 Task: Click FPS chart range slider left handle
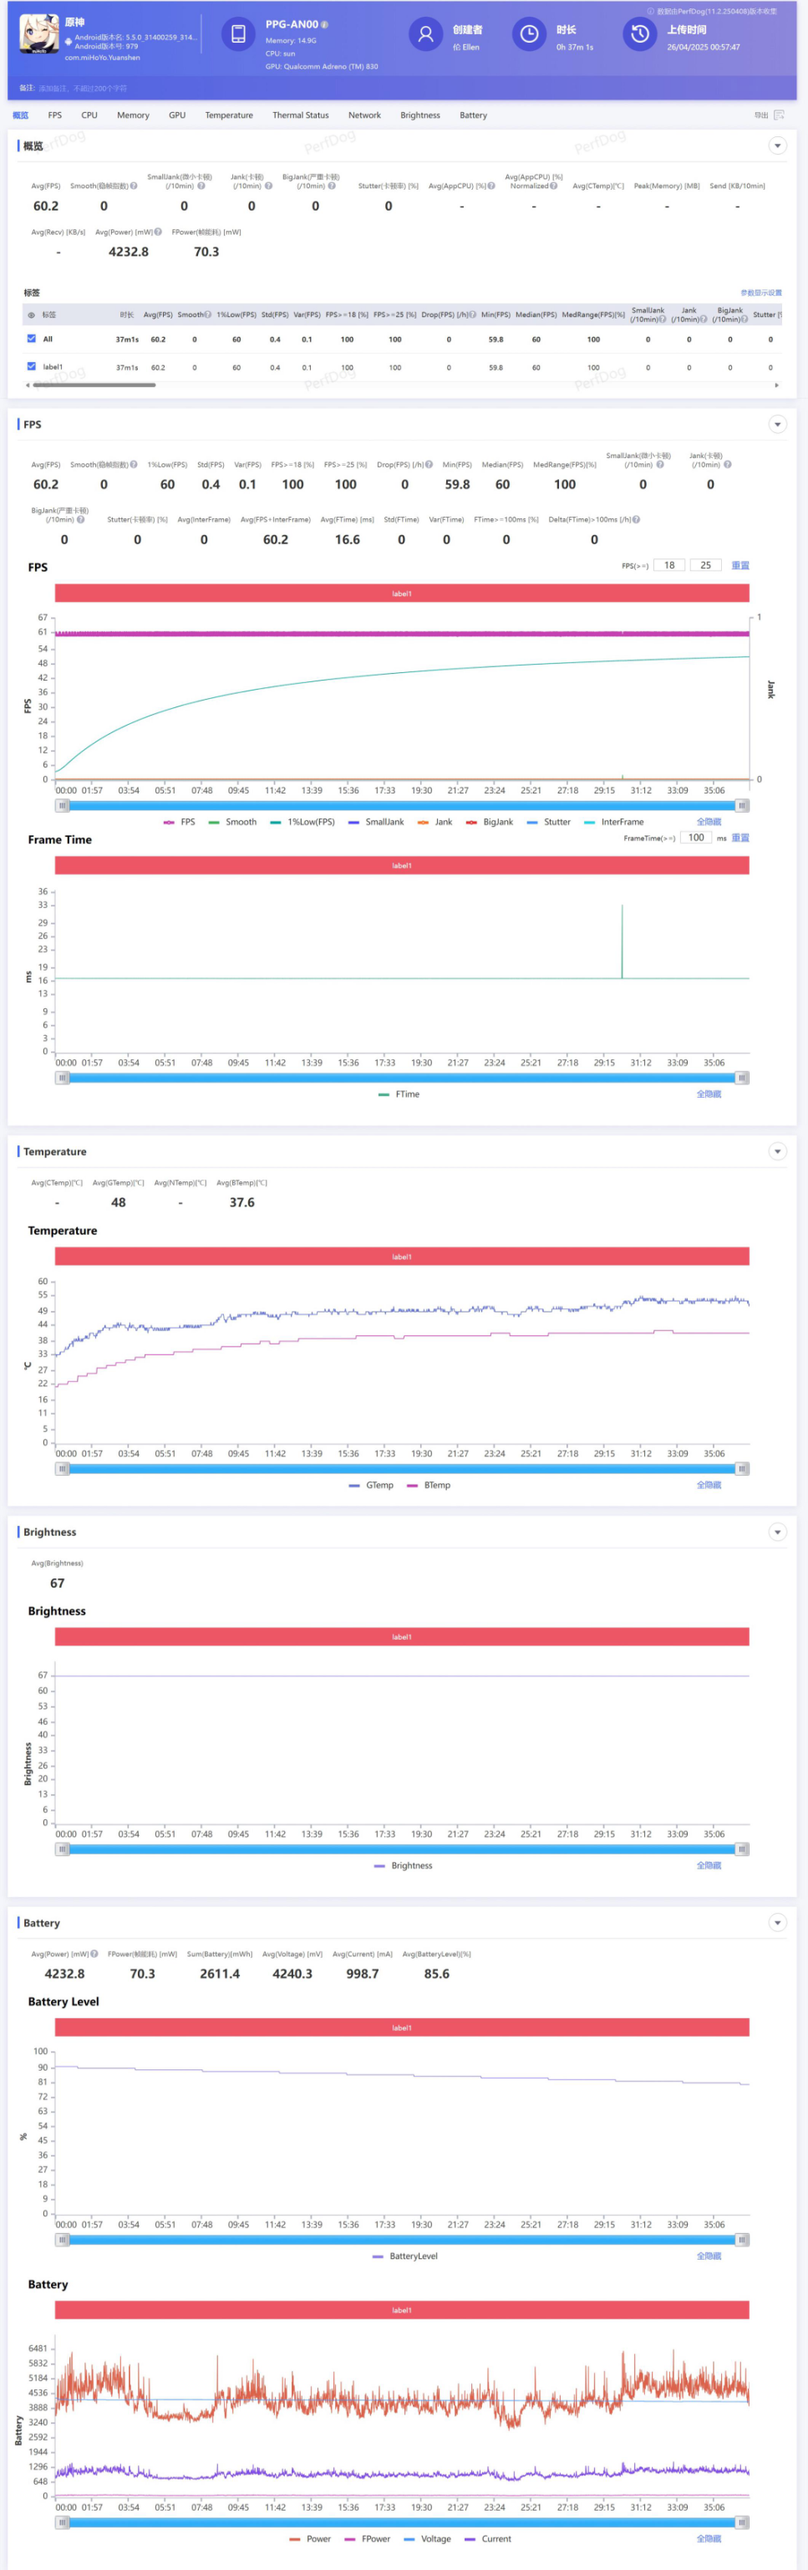click(x=63, y=806)
